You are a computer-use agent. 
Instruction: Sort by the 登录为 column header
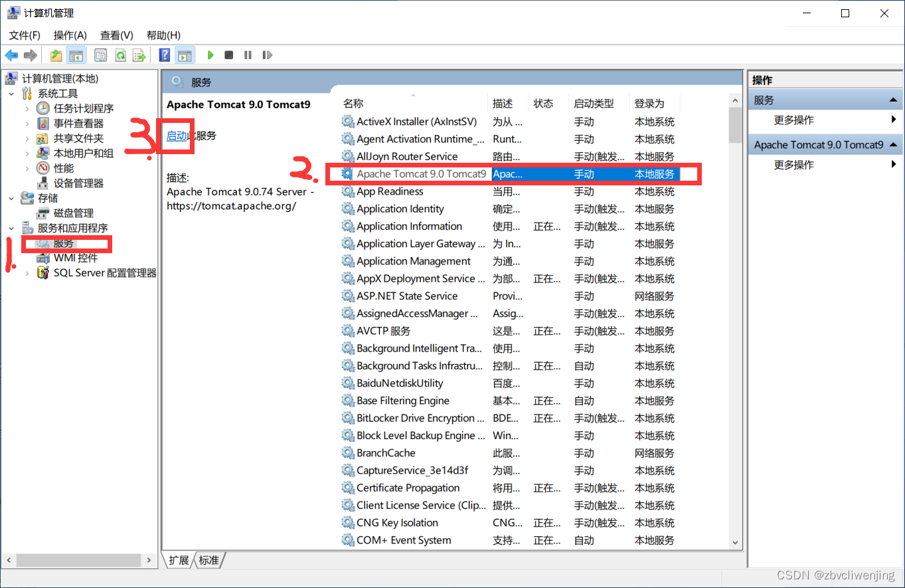(655, 104)
